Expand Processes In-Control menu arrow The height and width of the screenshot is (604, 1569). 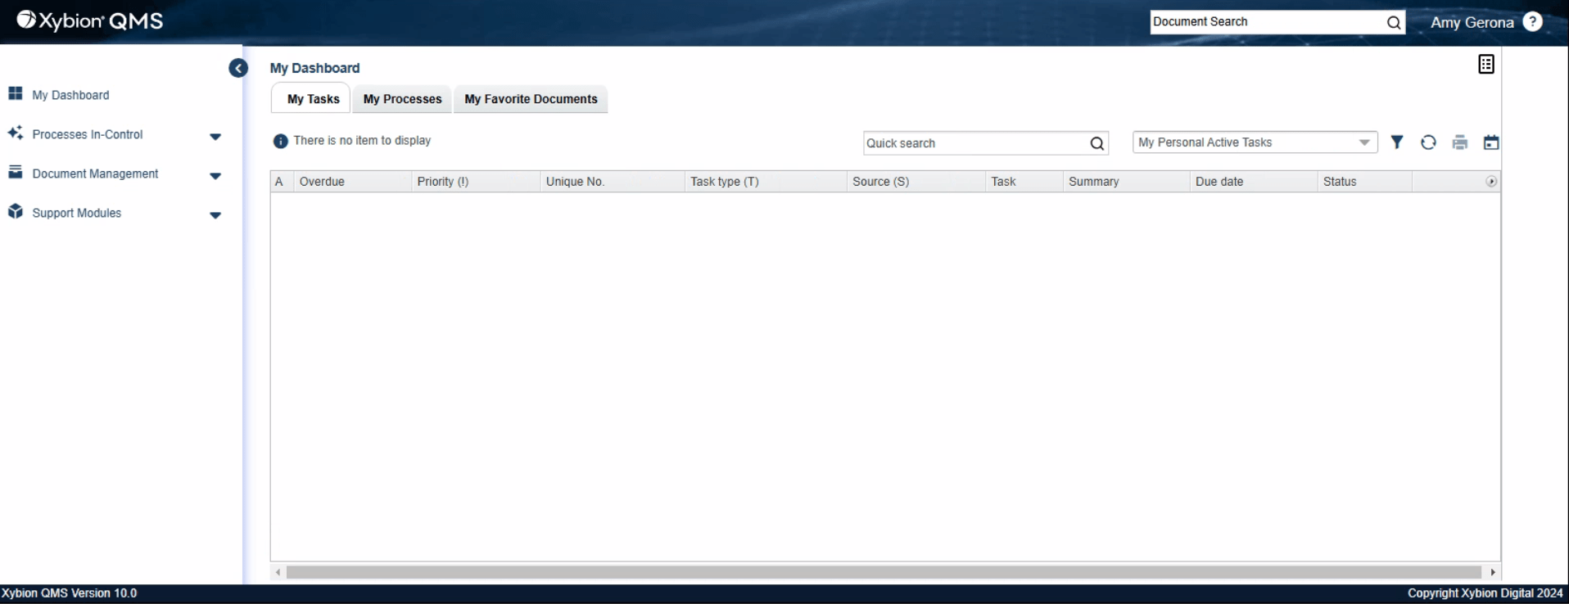[x=215, y=137]
